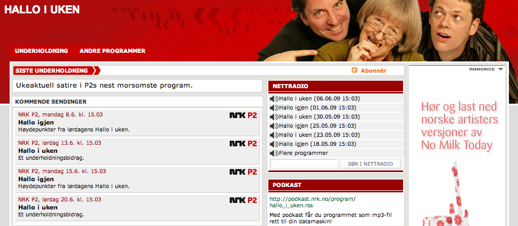Screen dimensions: 518x226
Task: Click NRK P2 logo in mandag 8.6. listing
Action: (x=243, y=115)
